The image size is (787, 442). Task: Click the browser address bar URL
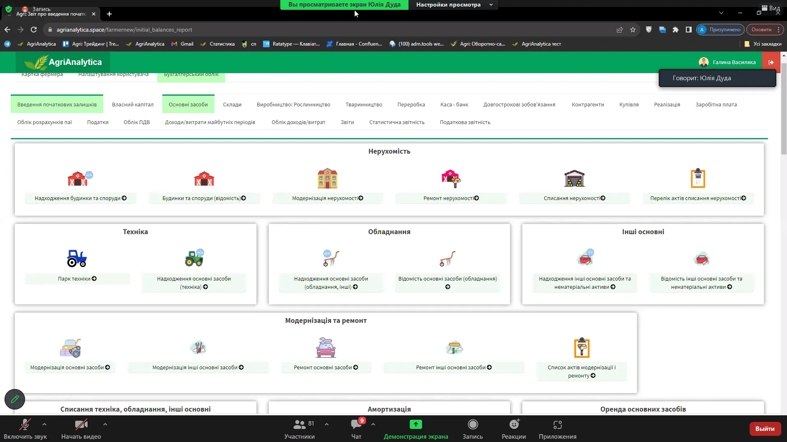[x=124, y=30]
